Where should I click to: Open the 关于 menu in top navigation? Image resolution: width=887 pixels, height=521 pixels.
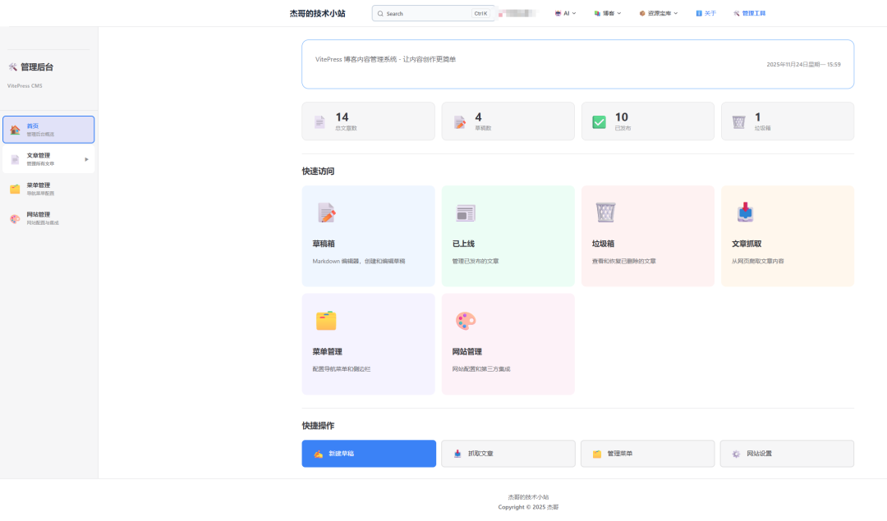(705, 13)
